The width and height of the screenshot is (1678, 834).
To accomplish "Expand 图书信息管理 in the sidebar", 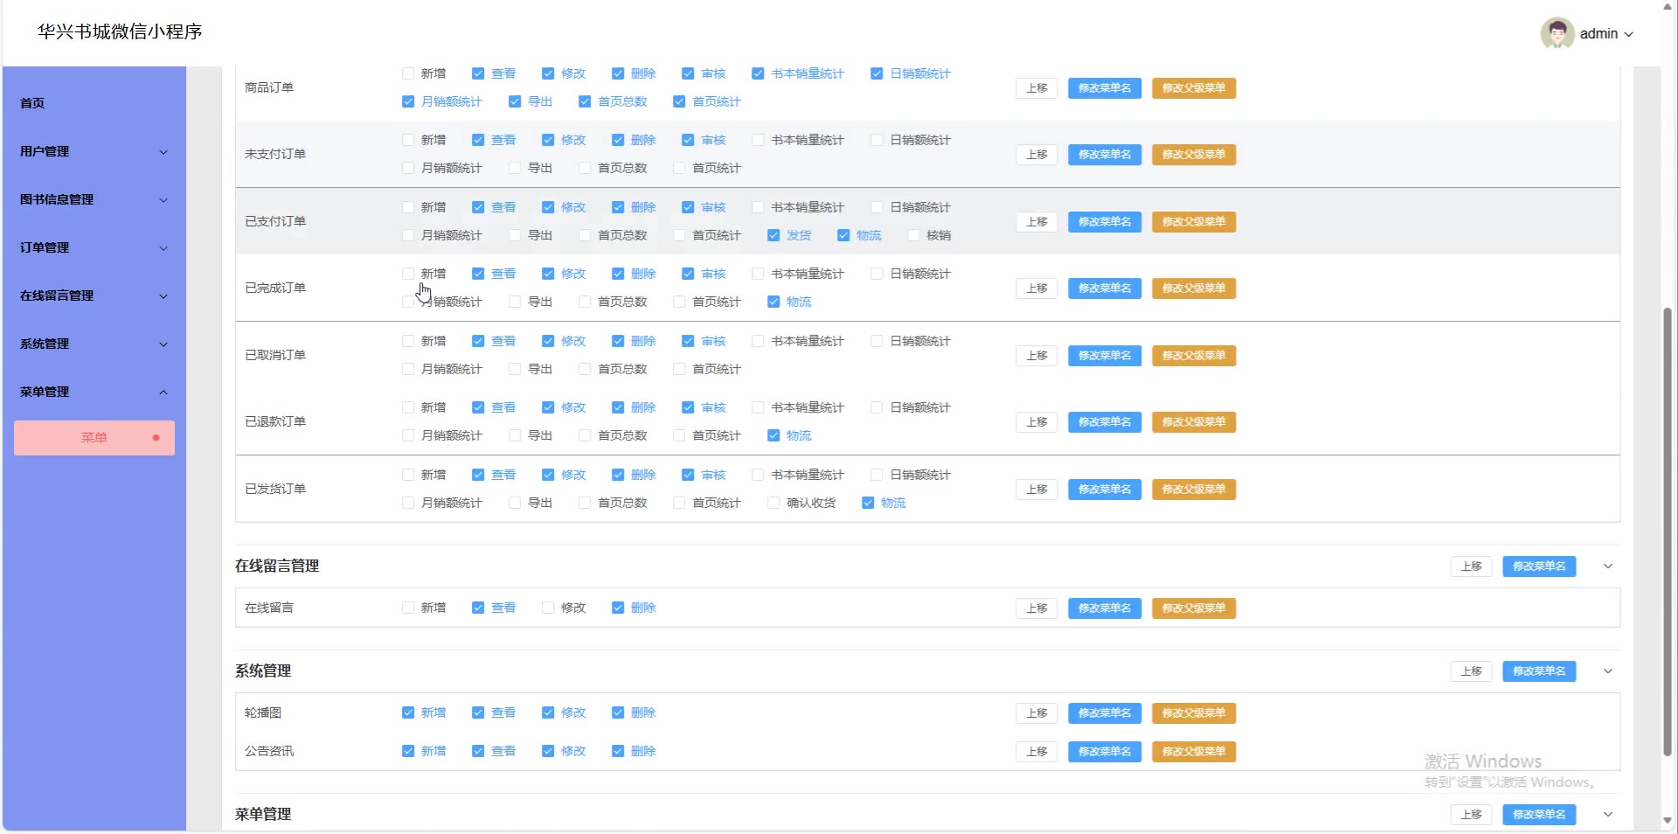I will click(94, 199).
